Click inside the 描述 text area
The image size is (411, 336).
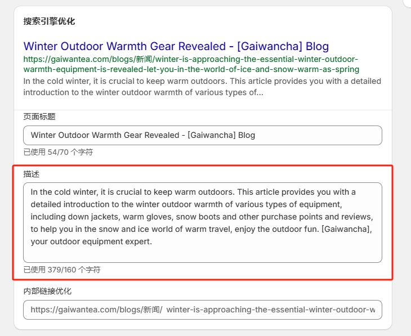pos(202,222)
